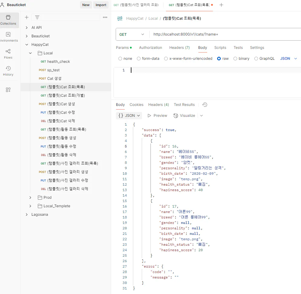
Task: Switch to the (템플릿)사진 갤러리 조회 request tab
Action: click(x=136, y=5)
